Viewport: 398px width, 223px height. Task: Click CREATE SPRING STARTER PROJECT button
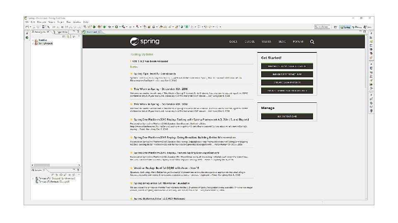[287, 90]
